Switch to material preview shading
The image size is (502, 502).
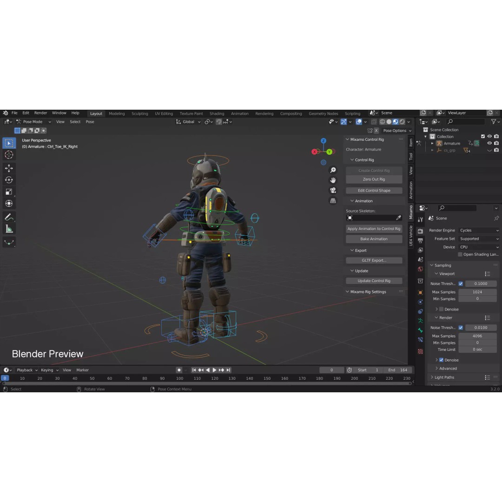click(396, 122)
